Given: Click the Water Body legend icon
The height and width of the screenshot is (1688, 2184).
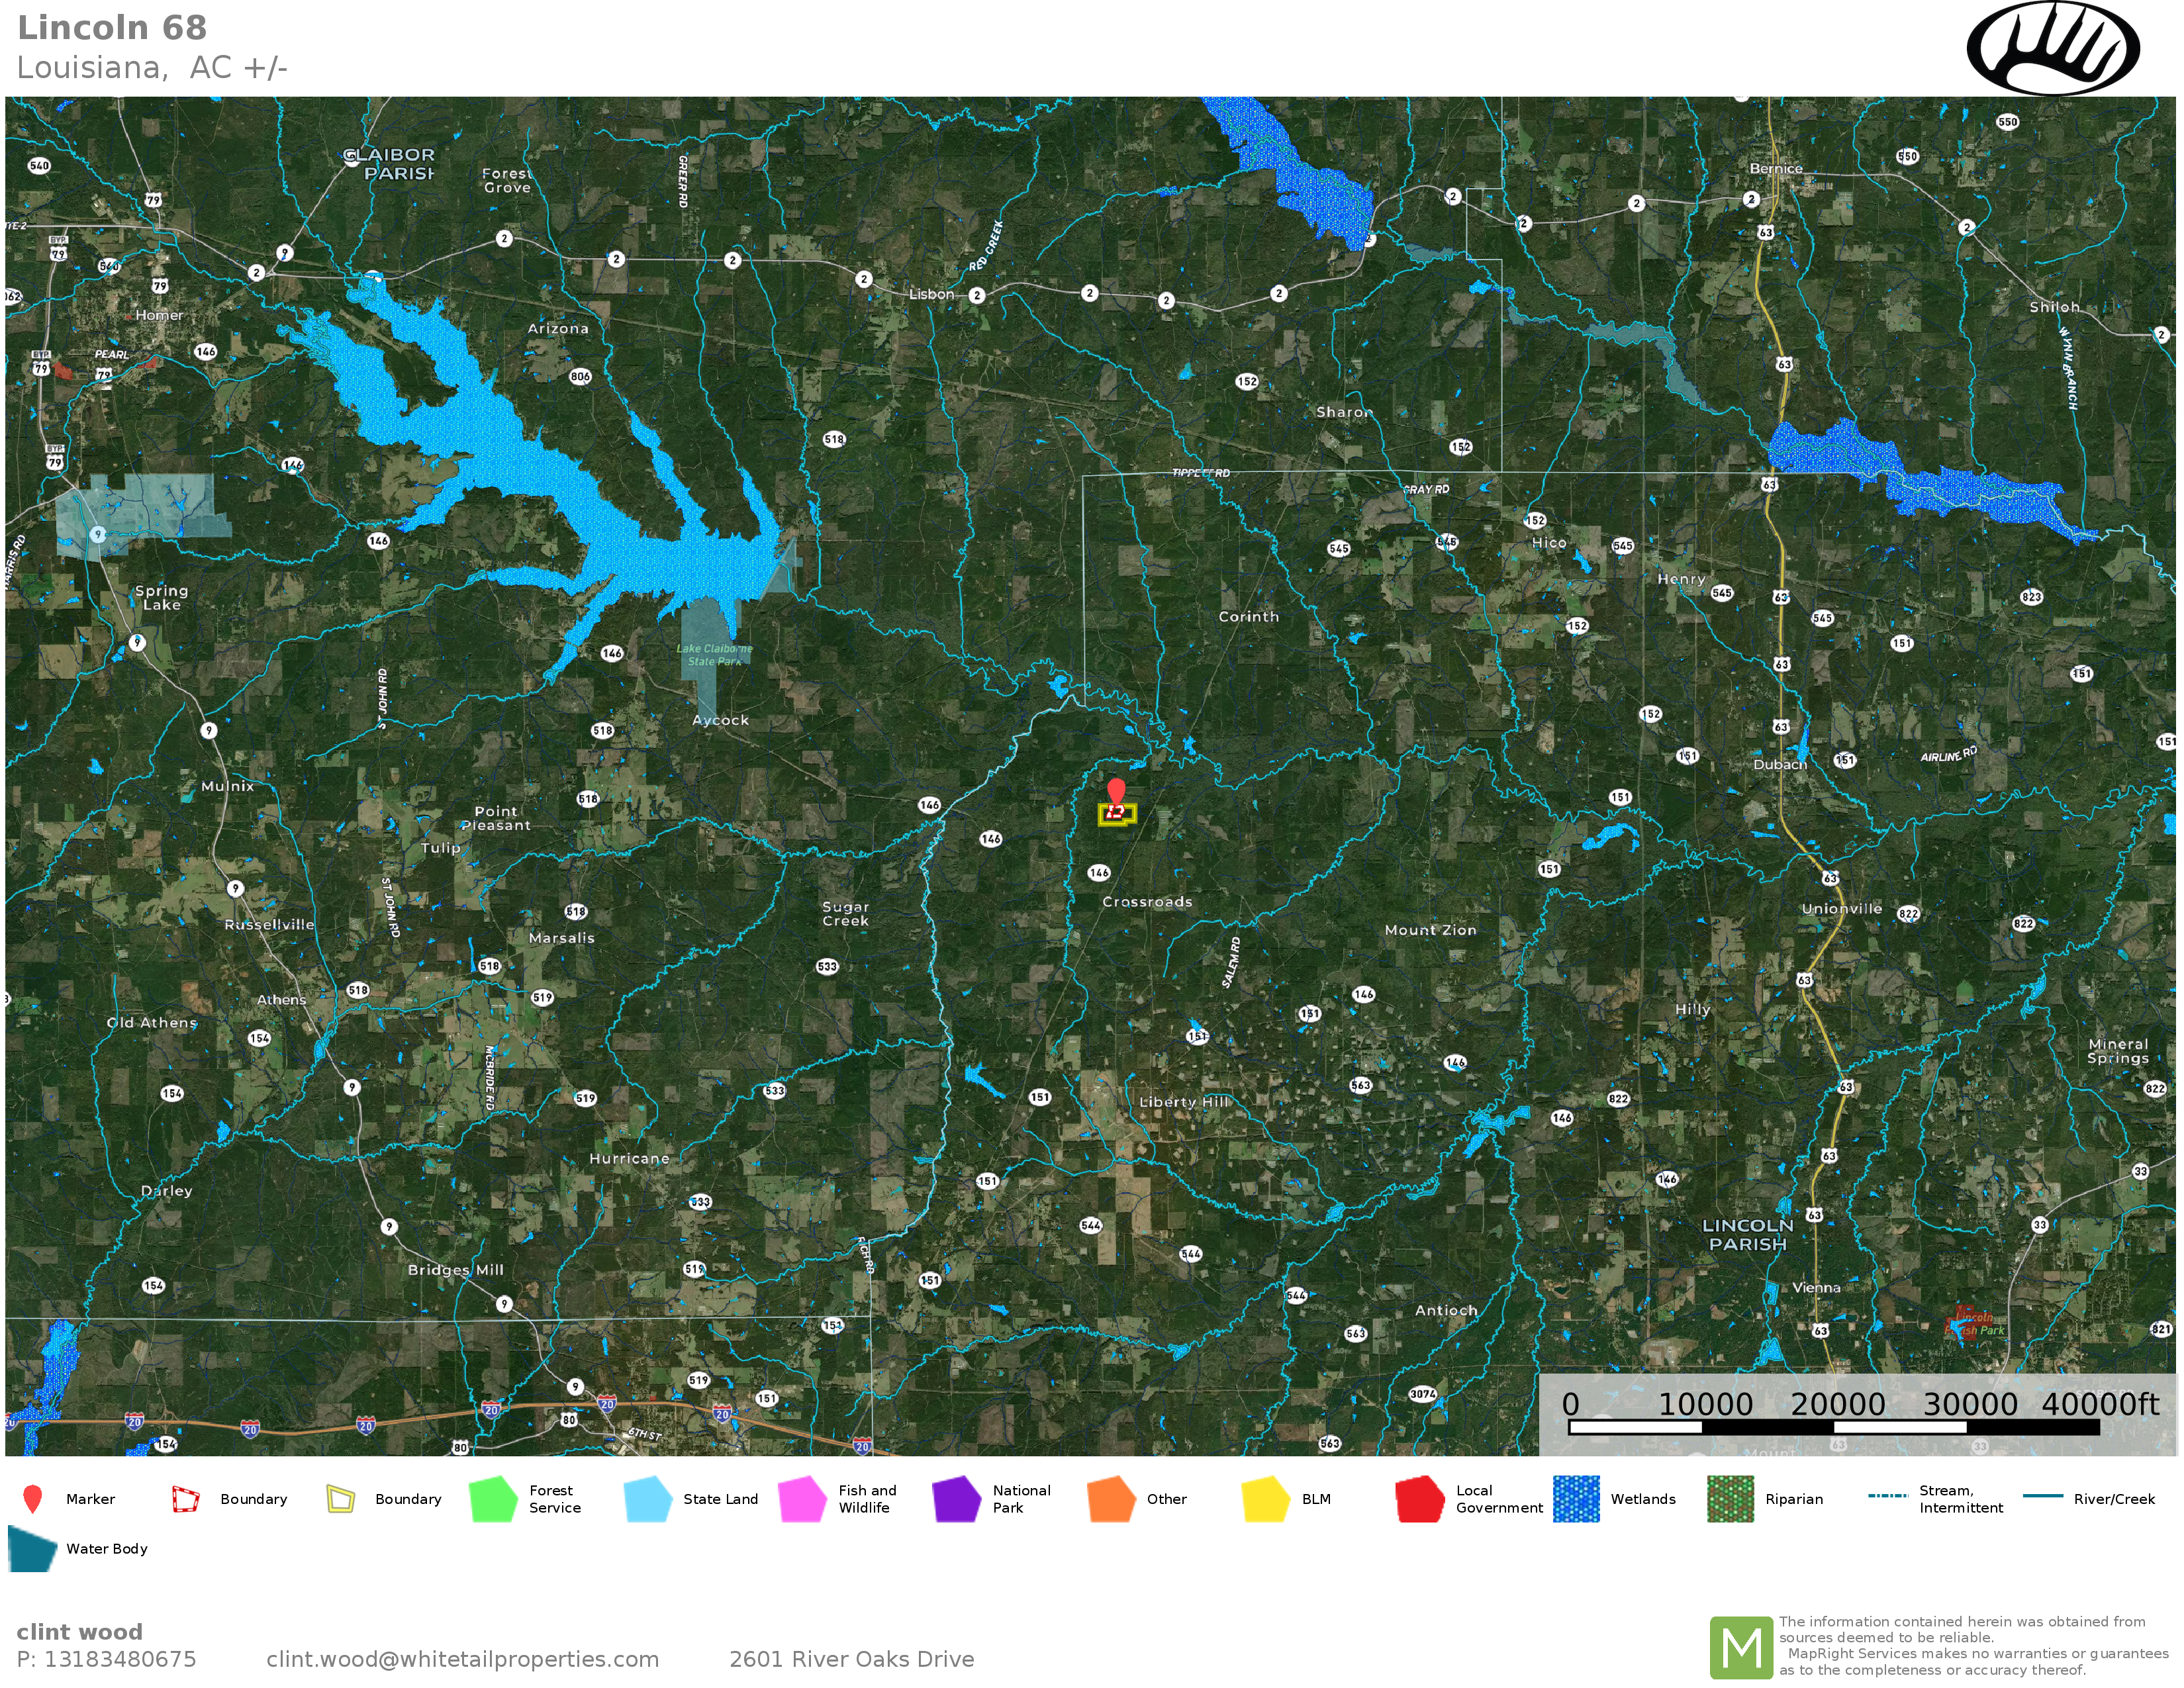Looking at the screenshot, I should [31, 1548].
